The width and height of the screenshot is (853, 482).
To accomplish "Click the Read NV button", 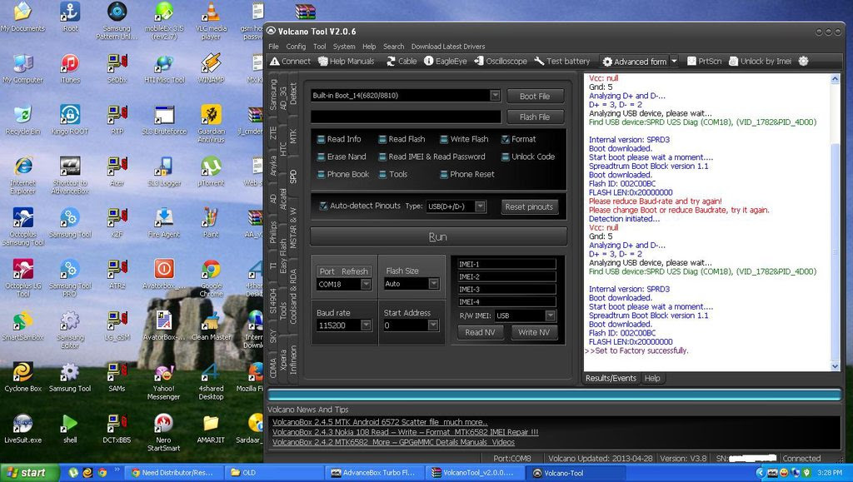I will point(480,332).
